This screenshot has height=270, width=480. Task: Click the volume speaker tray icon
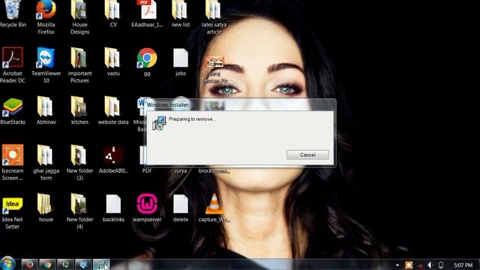point(430,265)
